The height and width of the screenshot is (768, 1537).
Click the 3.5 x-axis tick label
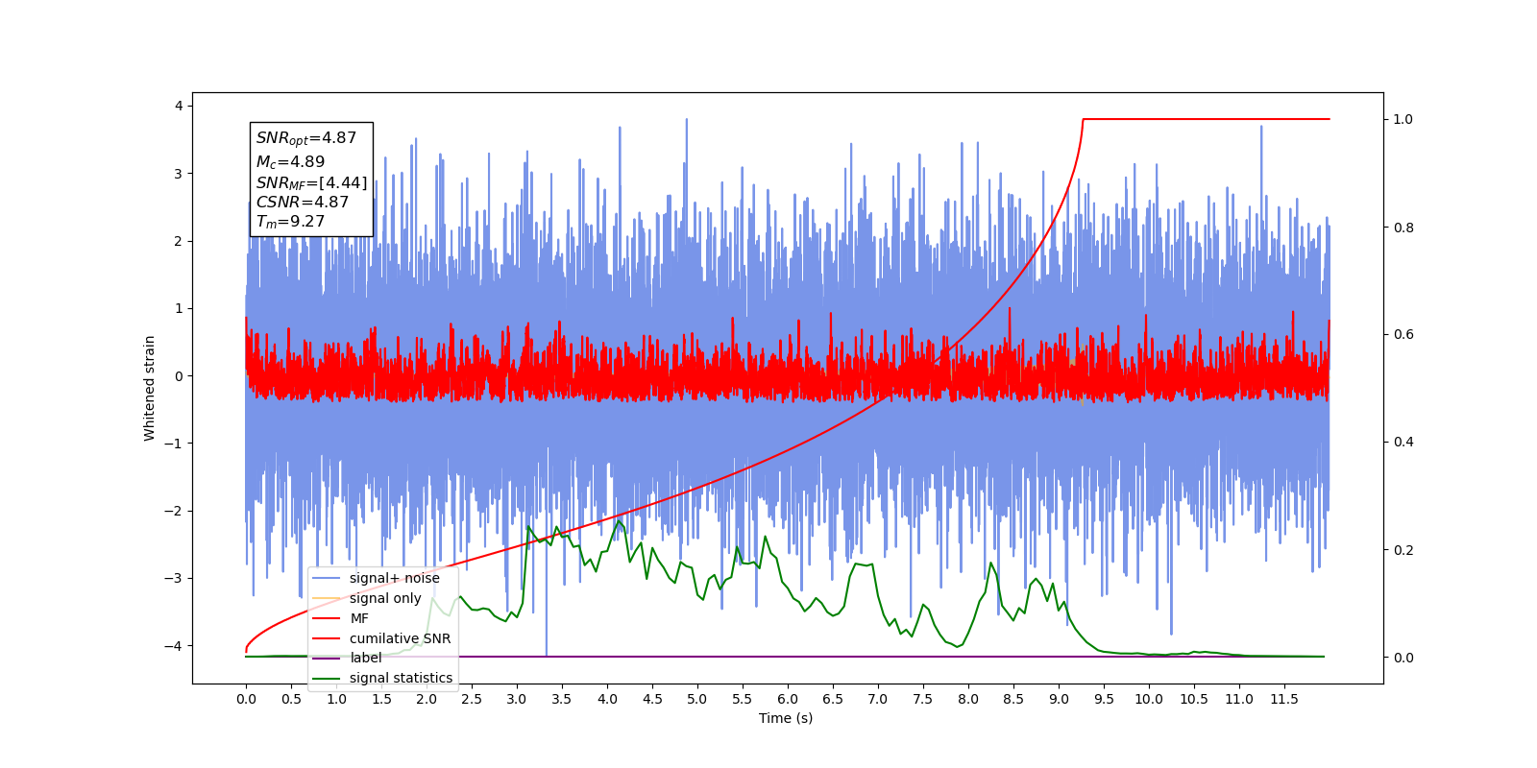(562, 699)
